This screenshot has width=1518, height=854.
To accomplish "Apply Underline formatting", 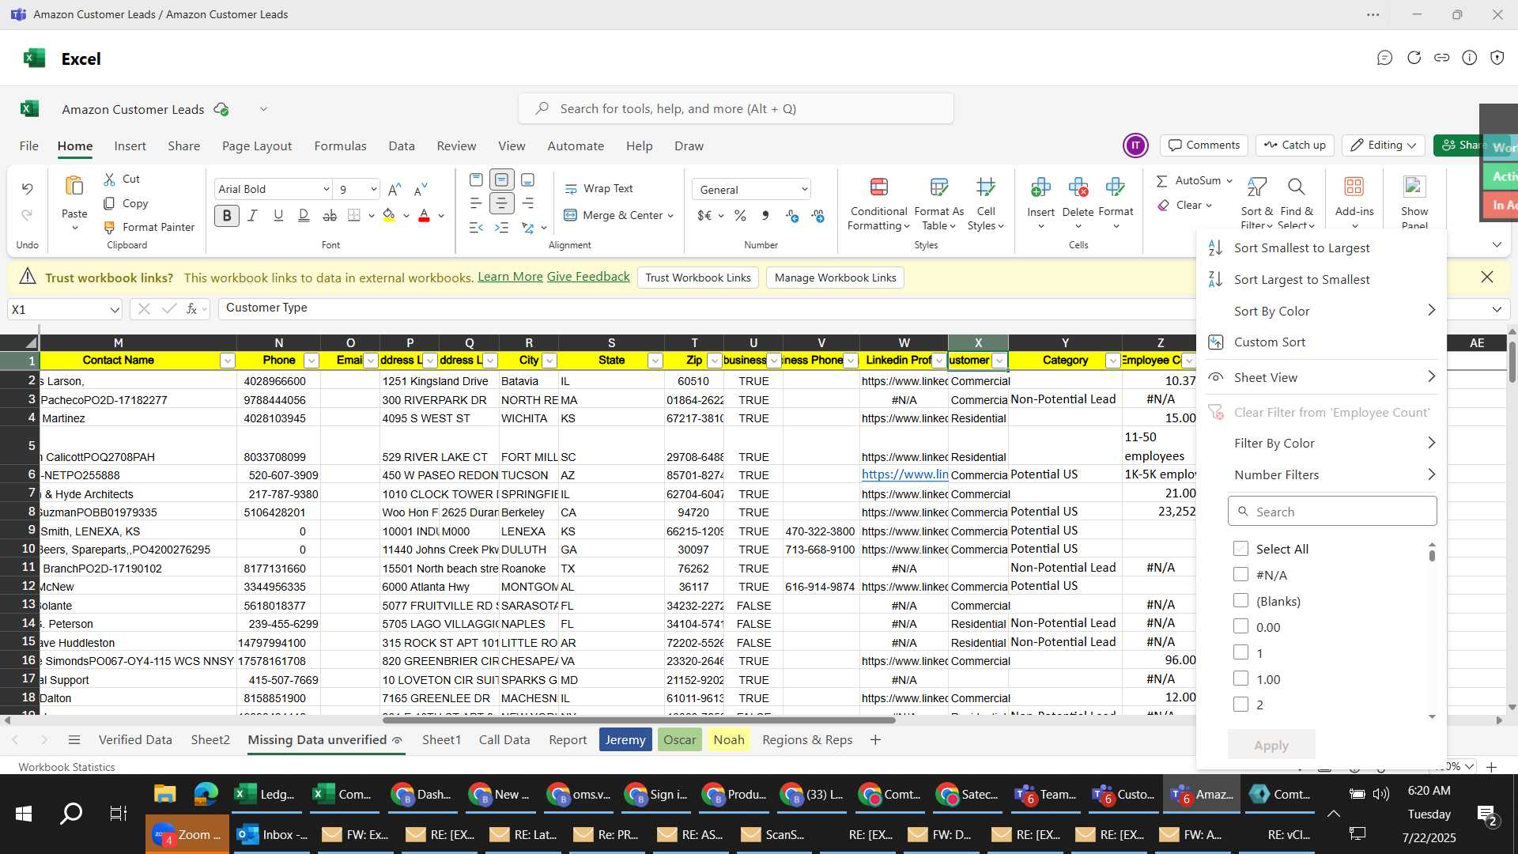I will 278,215.
